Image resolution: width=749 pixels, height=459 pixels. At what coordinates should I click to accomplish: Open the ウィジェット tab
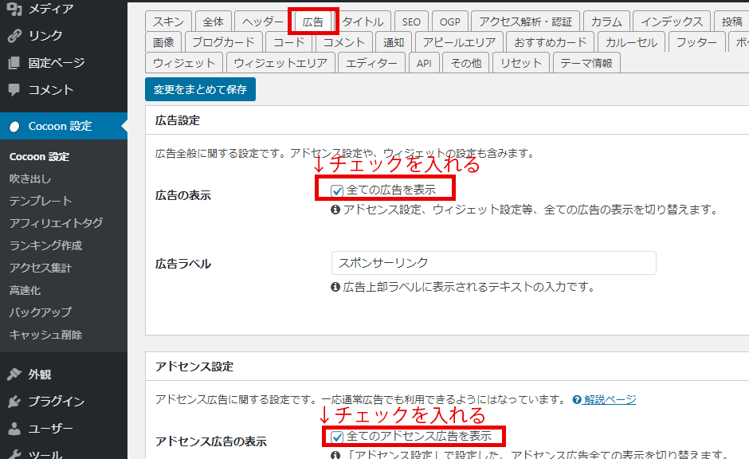coord(184,63)
